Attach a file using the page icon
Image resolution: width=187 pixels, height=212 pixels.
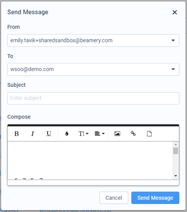(x=149, y=134)
